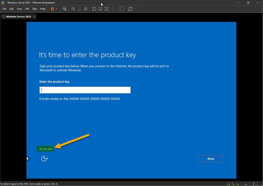Take a snapshot of this virtual machine
Image resolution: width=263 pixels, height=186 pixels.
(73, 9)
